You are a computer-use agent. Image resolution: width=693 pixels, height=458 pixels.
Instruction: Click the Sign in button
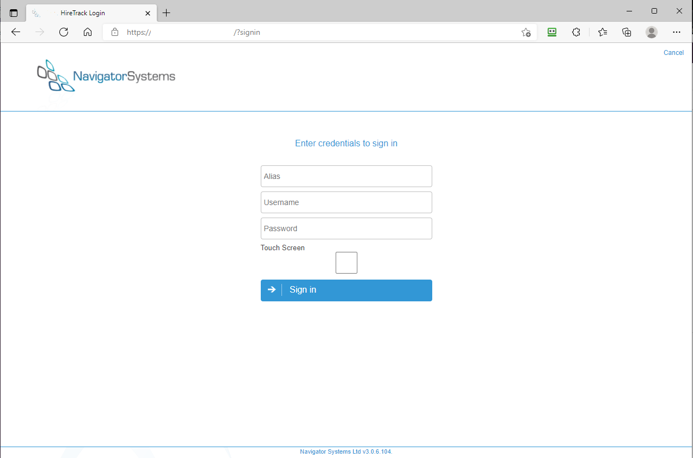click(346, 290)
